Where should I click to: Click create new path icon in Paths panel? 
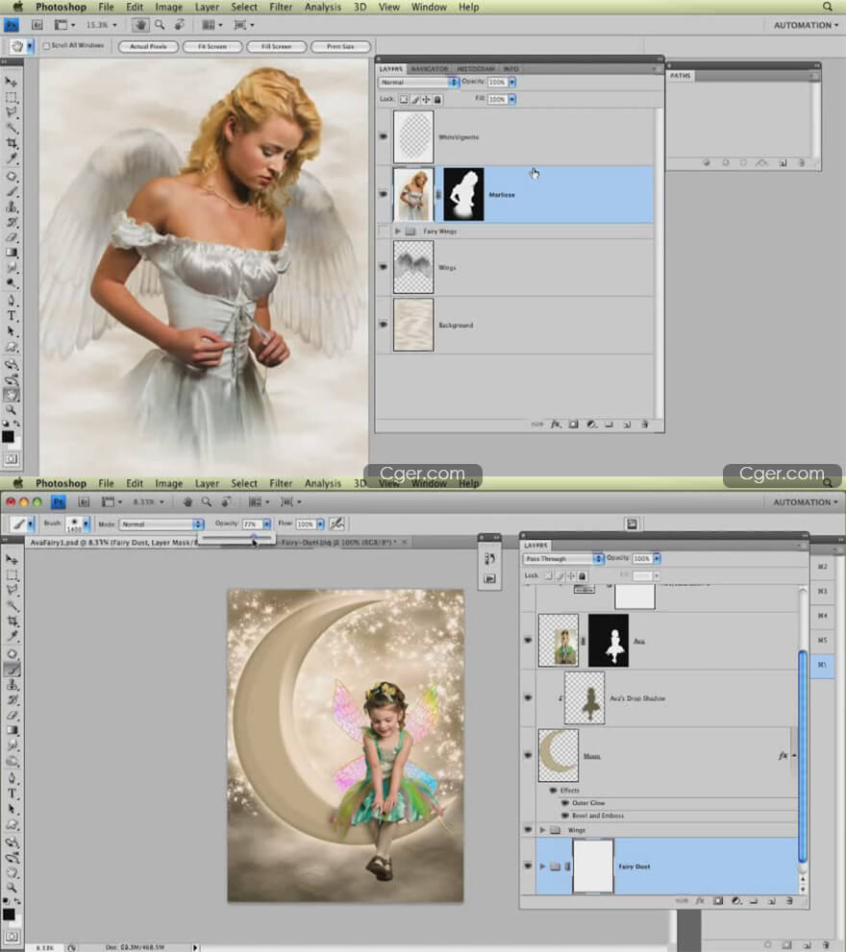(x=783, y=163)
